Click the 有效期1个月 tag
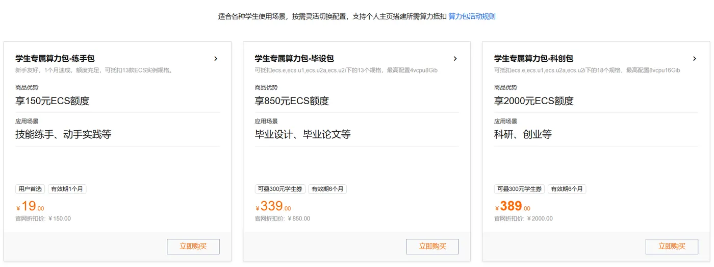Viewport: 714px width, 267px height. pyautogui.click(x=67, y=189)
